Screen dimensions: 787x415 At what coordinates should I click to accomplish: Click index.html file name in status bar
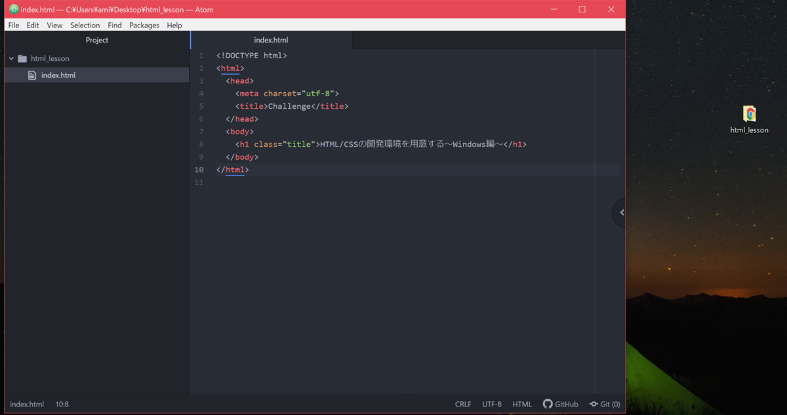click(x=27, y=404)
